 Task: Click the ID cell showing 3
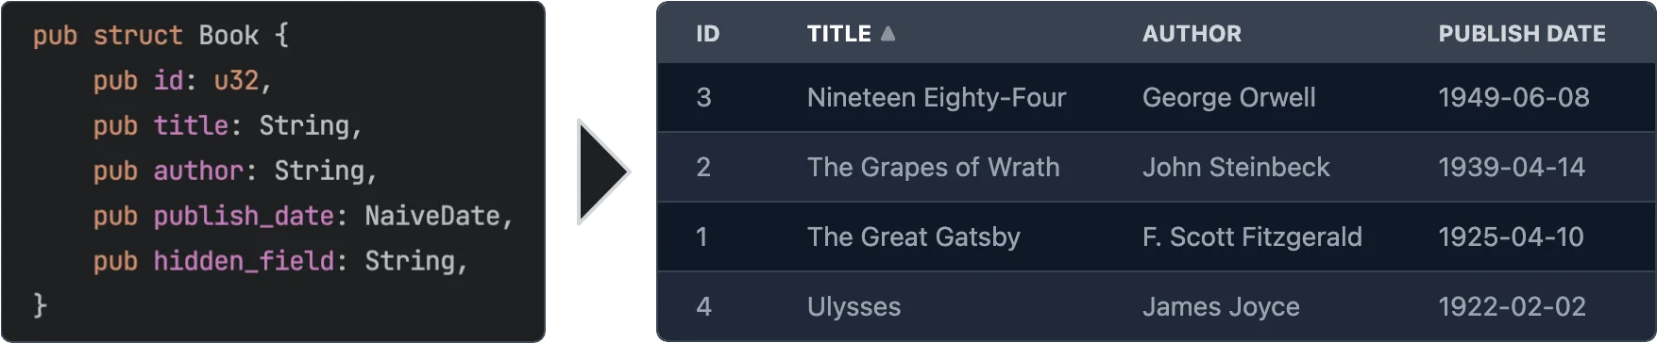point(703,97)
